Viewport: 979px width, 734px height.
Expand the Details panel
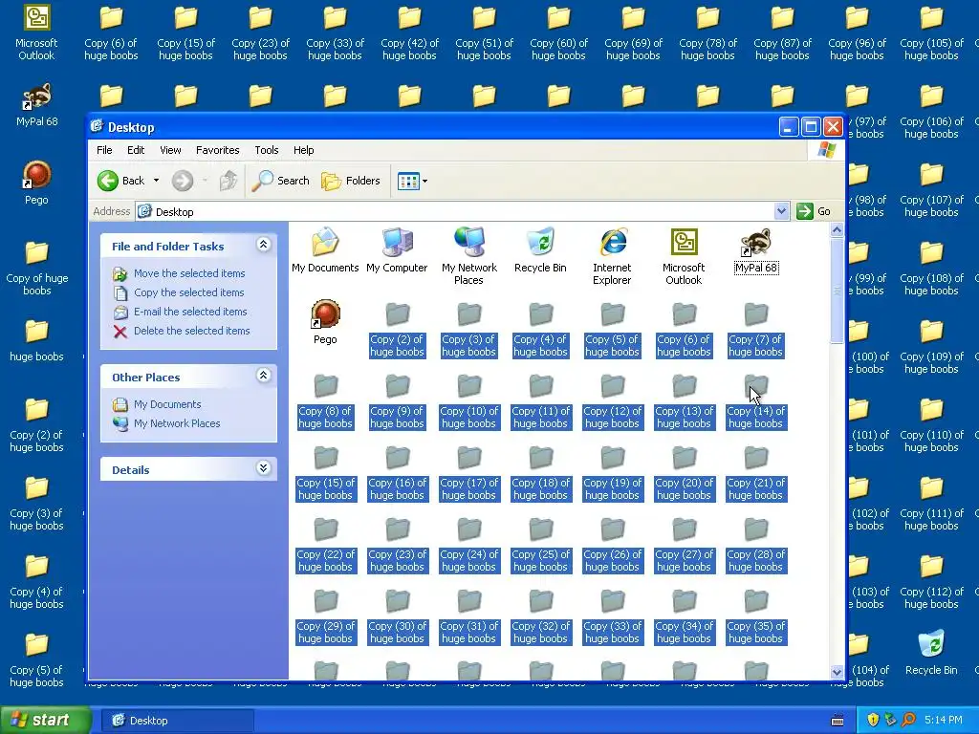point(264,468)
